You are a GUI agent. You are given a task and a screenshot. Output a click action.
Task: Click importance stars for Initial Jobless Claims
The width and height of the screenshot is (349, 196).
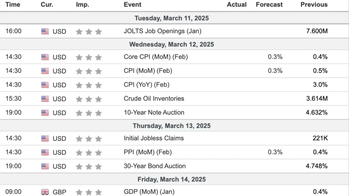pos(88,139)
